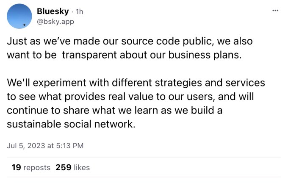288x183 pixels.
Task: Click the word "likes" in the stats row
Action: pyautogui.click(x=82, y=167)
